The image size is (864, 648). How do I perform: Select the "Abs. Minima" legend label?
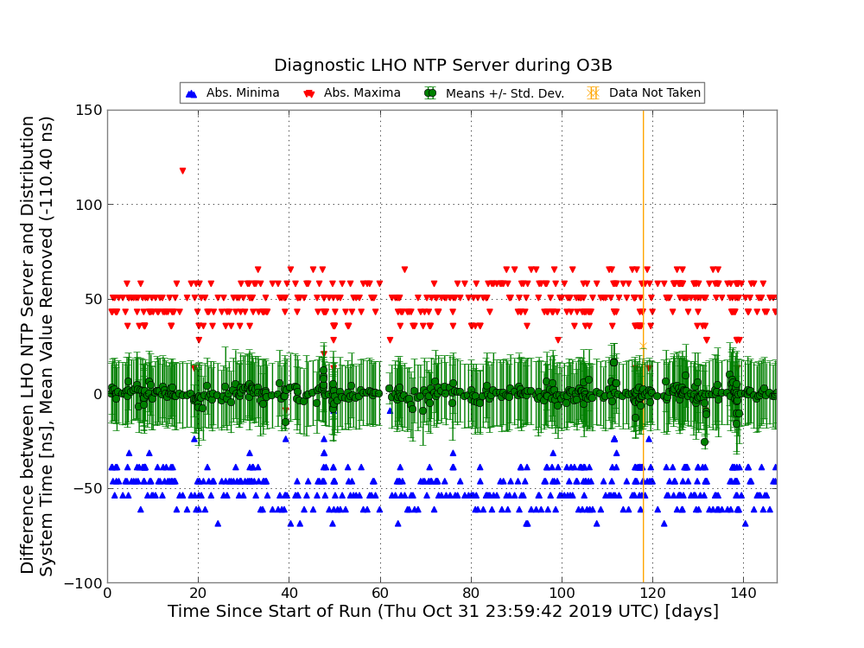click(x=243, y=92)
